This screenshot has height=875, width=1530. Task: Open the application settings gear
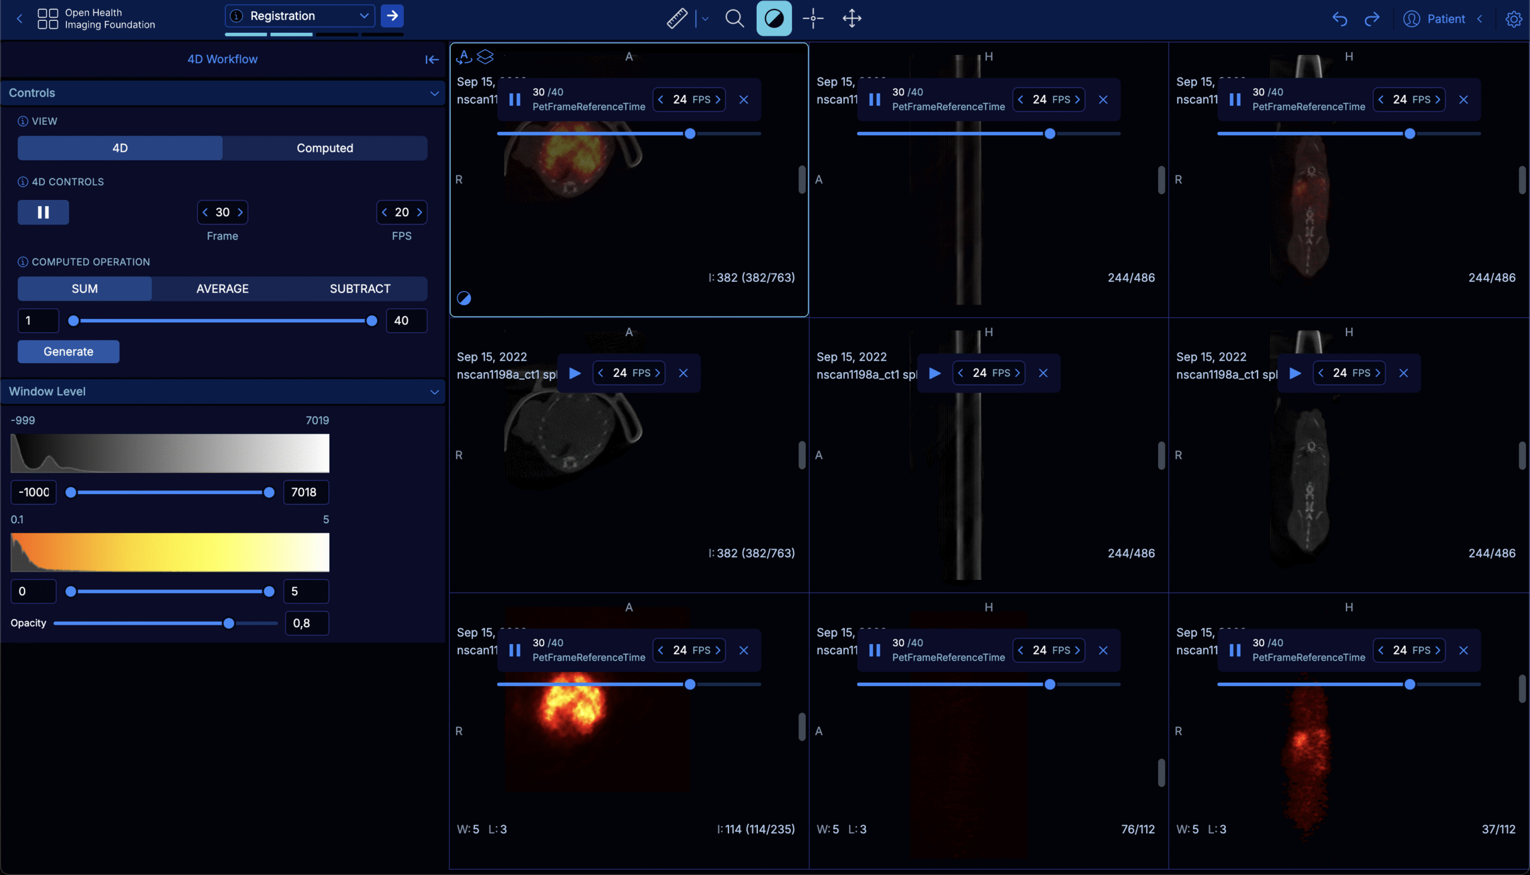click(1513, 19)
